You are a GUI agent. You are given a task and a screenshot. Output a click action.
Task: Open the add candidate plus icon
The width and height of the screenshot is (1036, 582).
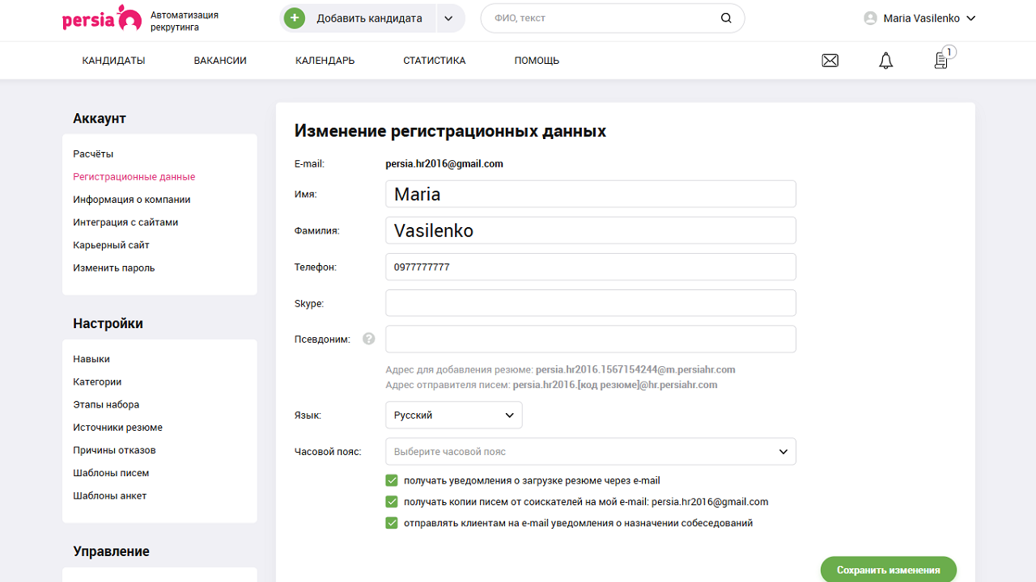click(x=294, y=17)
